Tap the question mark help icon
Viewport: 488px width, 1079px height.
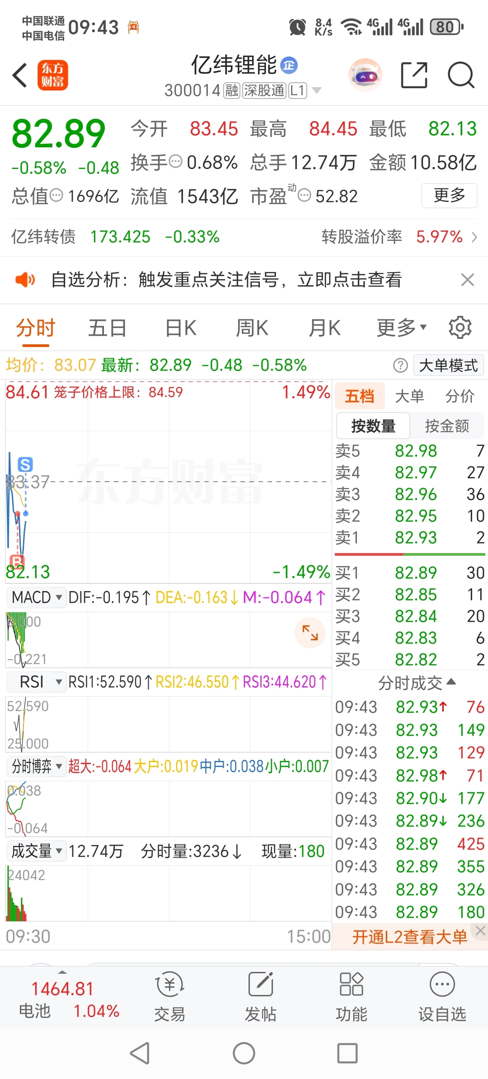pos(400,365)
